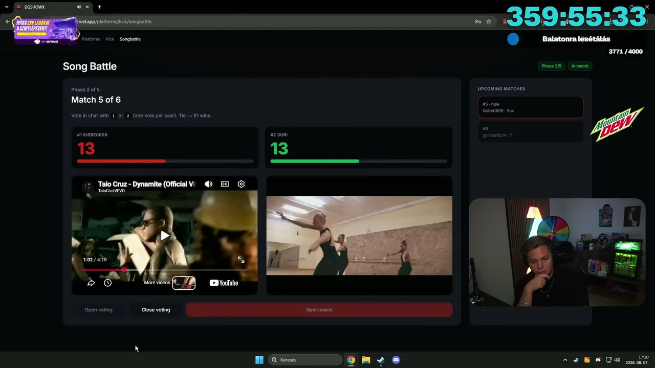
Task: Open the Windows Start menu
Action: click(259, 360)
